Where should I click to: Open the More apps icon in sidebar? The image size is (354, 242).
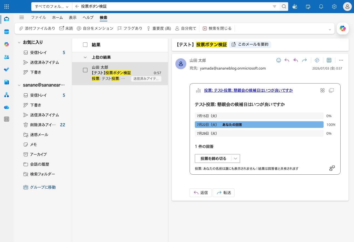point(7,119)
